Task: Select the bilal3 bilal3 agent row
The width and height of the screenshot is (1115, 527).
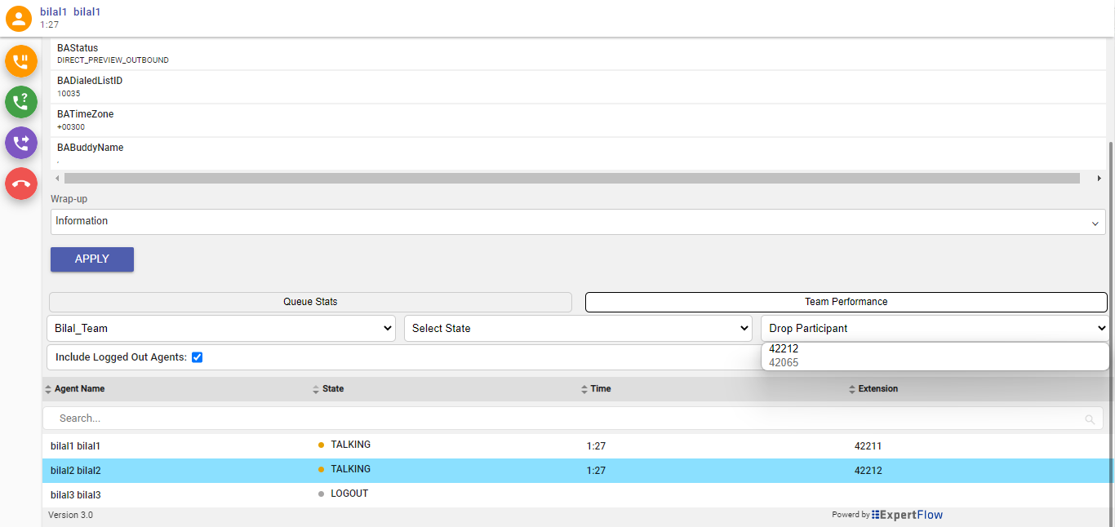Action: coord(75,495)
